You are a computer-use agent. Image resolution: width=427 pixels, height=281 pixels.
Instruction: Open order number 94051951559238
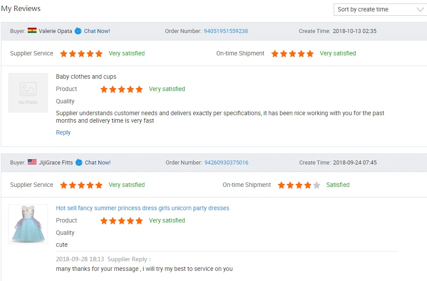[x=226, y=31]
